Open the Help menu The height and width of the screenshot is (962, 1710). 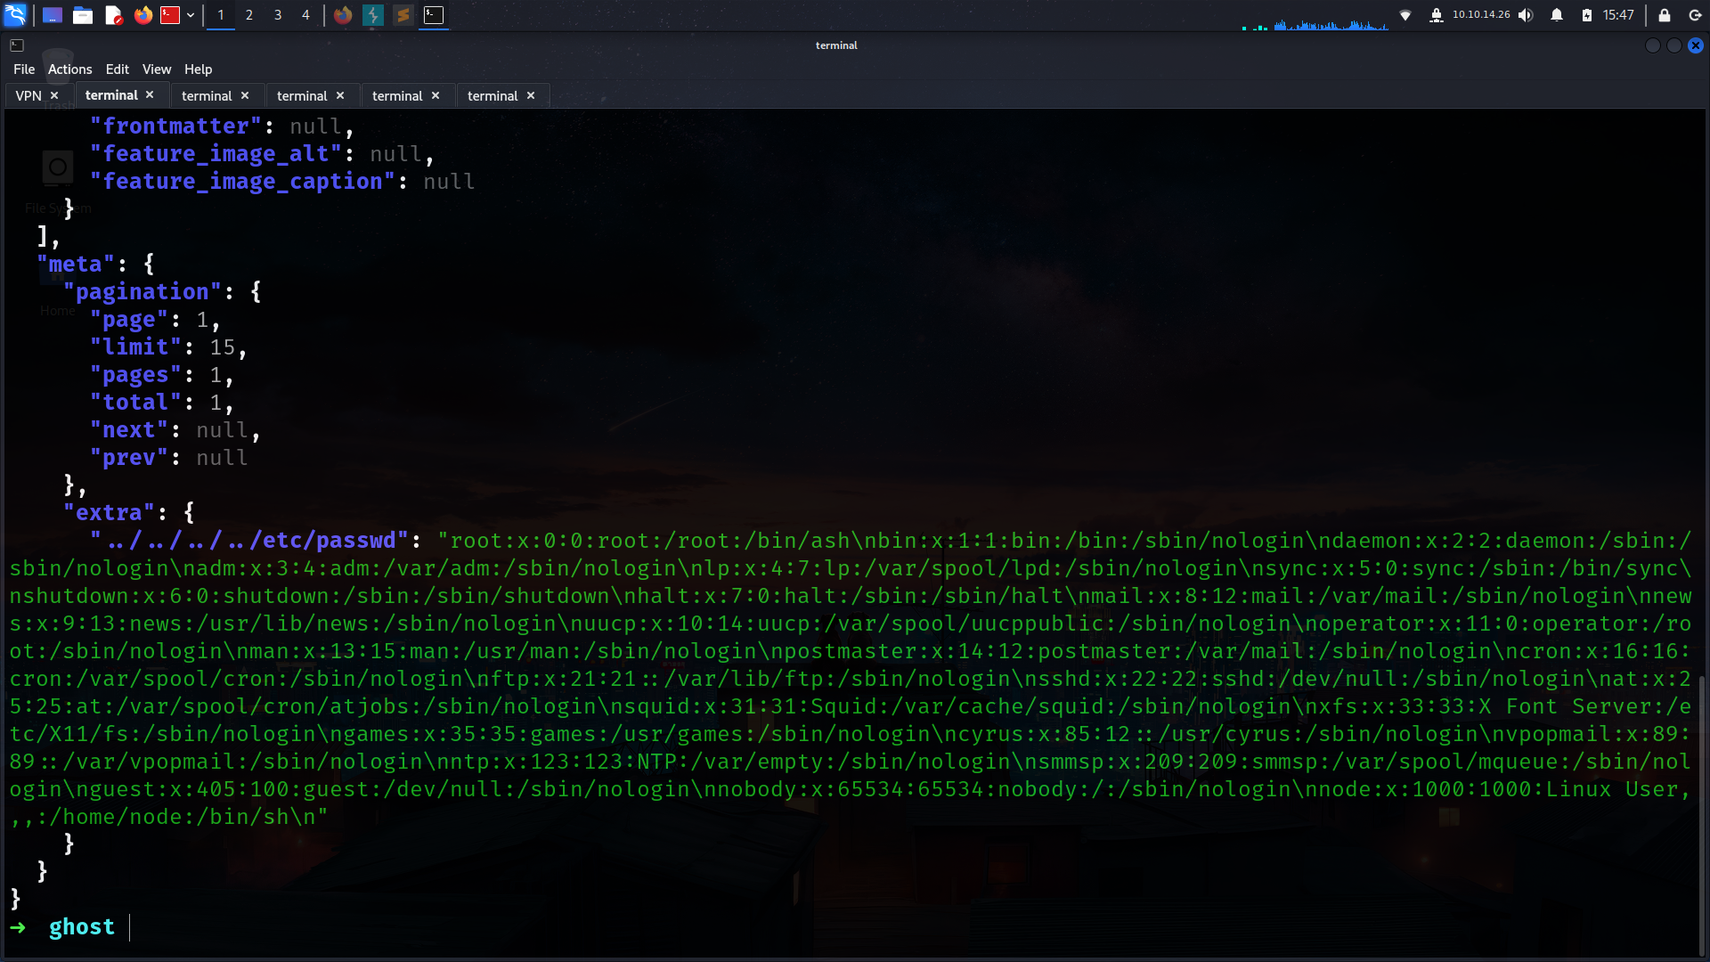pos(198,69)
